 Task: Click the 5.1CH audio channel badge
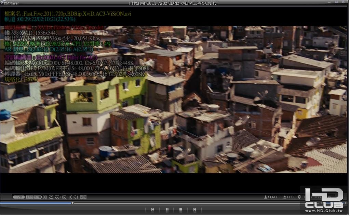(x=38, y=198)
